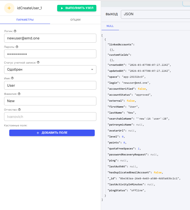Click the NULL tab in the output panel
Viewport: 190px width, 210px height.
tap(110, 26)
